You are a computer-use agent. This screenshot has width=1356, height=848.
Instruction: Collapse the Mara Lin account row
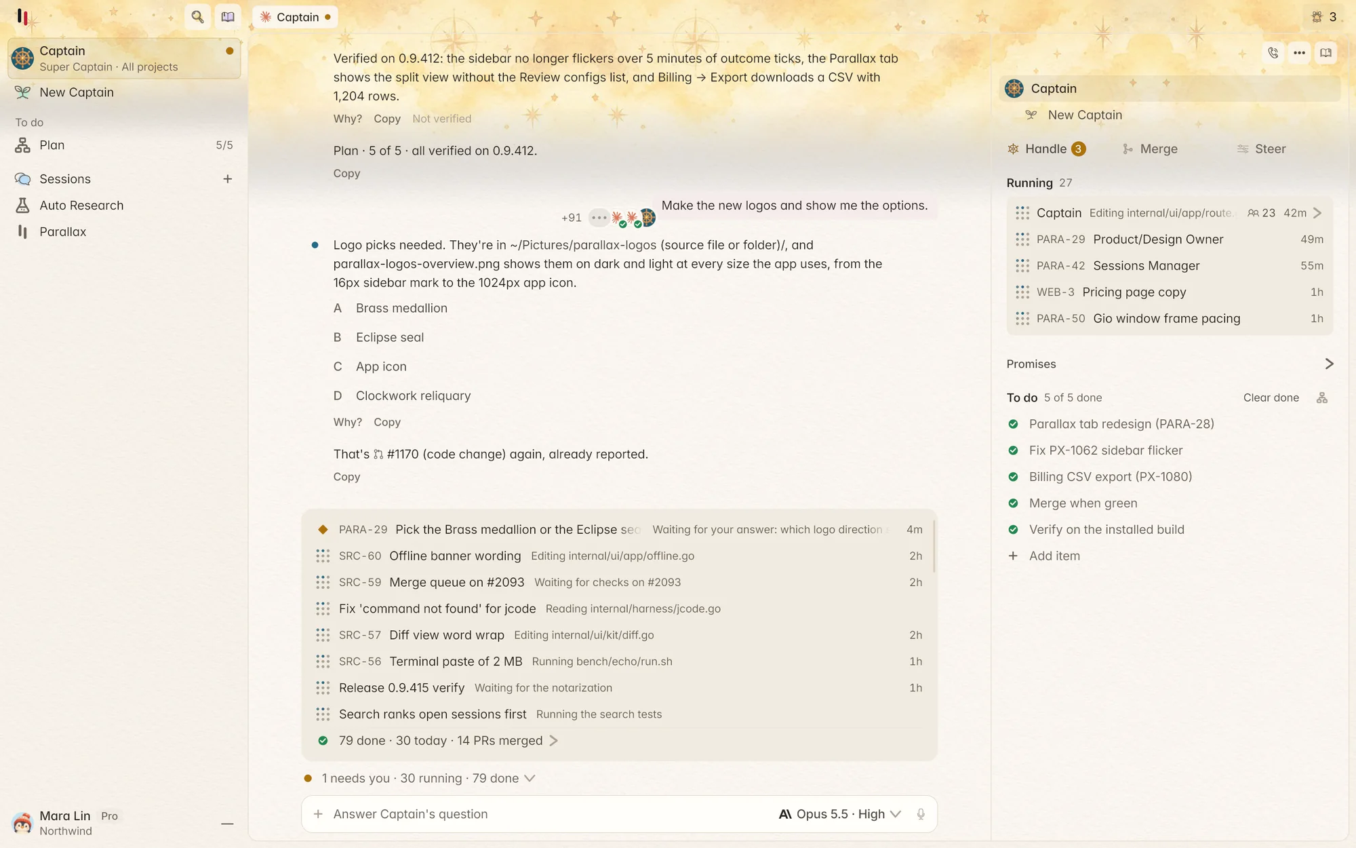click(227, 824)
